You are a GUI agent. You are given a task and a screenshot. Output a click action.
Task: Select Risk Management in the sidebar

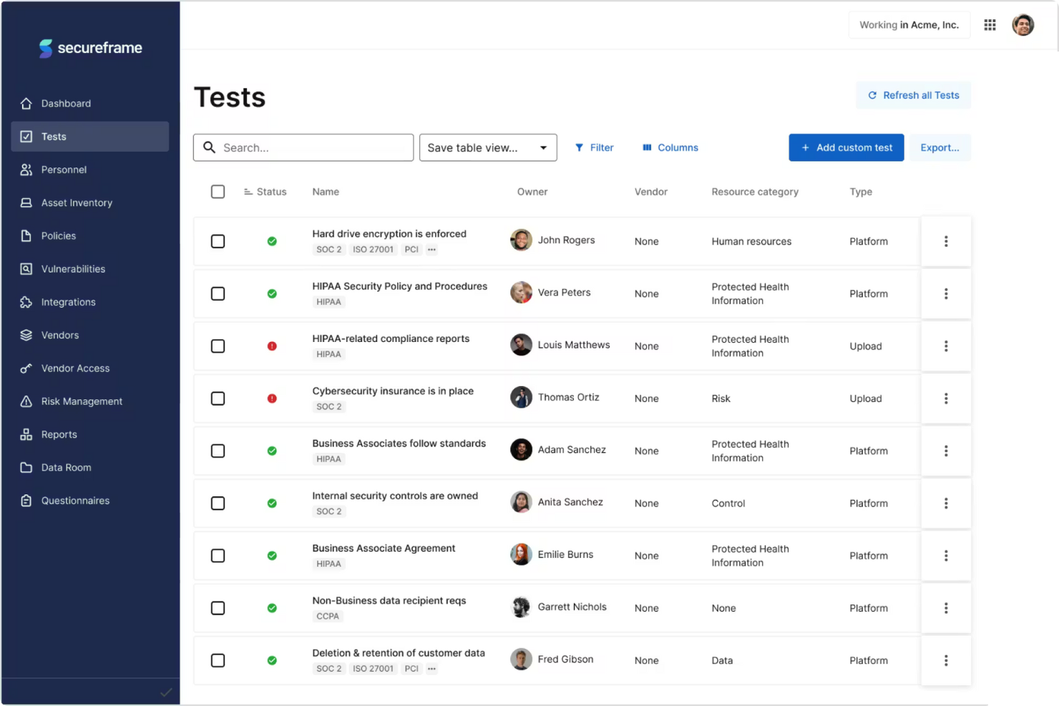pos(82,401)
